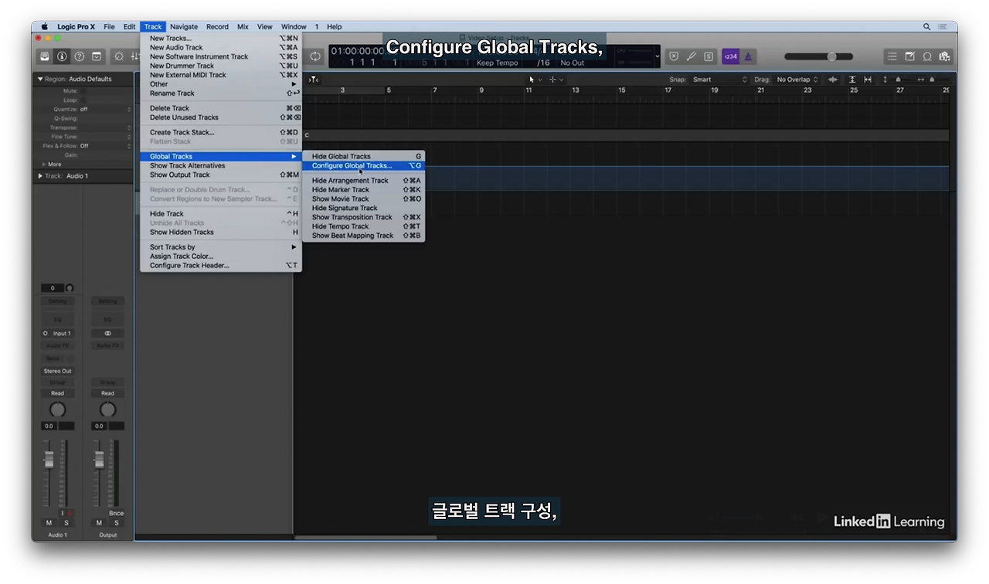989x584 pixels.
Task: Select Hide Tempo Track
Action: (363, 226)
